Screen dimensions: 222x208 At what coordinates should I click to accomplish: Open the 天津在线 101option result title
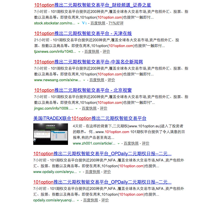[83, 34]
